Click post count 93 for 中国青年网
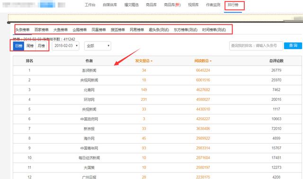This screenshot has height=179, width=303. click(144, 148)
